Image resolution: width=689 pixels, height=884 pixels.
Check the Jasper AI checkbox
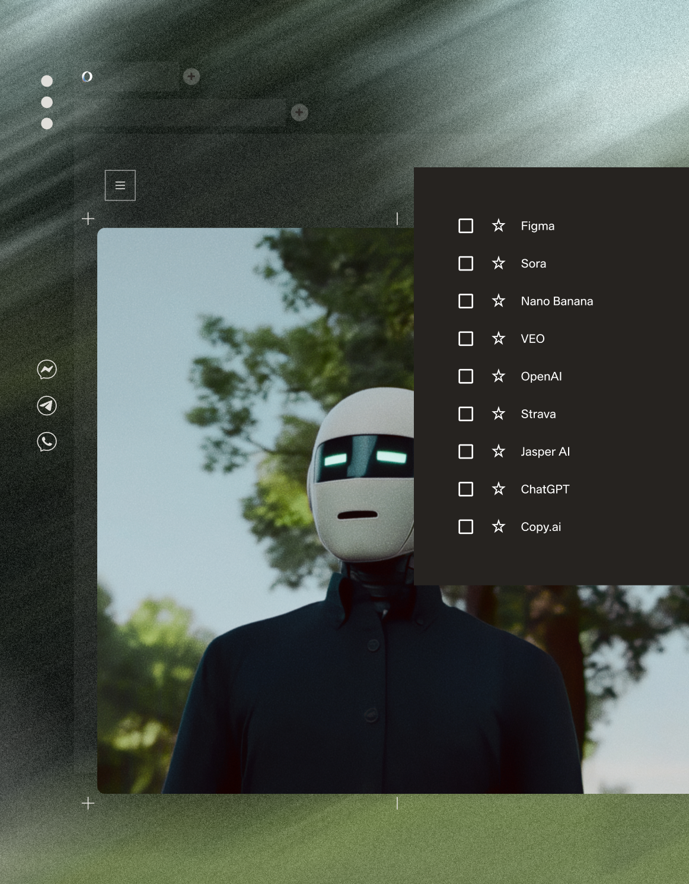point(466,451)
